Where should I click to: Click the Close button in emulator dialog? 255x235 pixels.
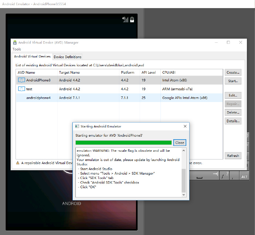point(180,143)
